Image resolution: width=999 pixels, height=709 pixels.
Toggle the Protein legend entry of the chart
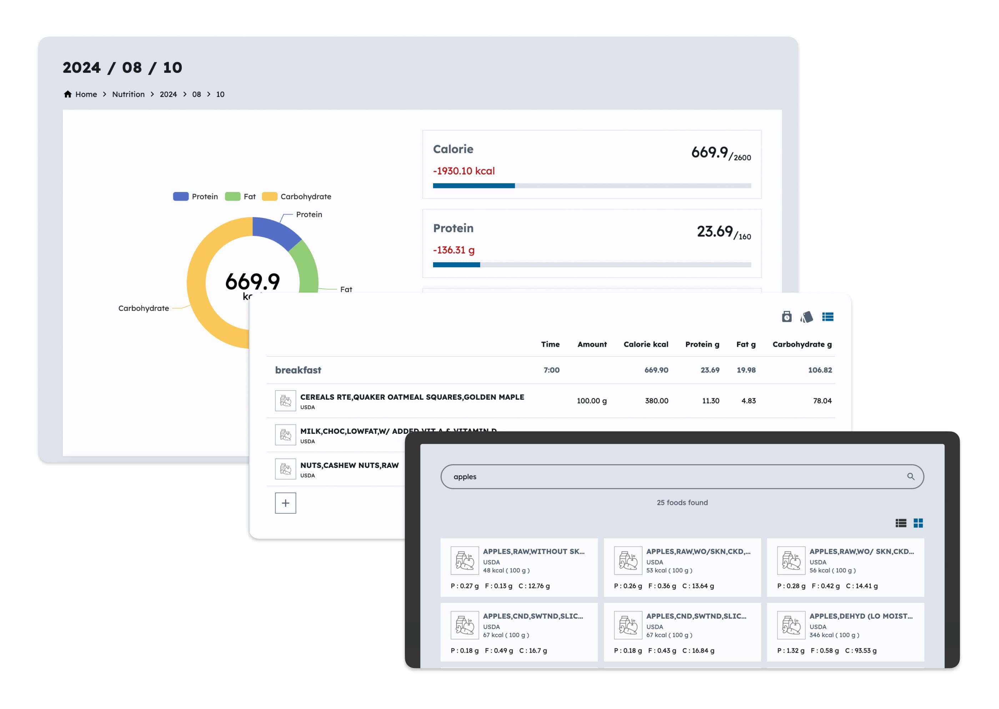195,197
